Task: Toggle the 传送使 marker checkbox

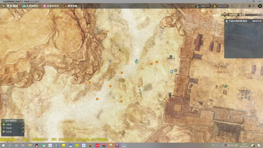Action: (22, 128)
